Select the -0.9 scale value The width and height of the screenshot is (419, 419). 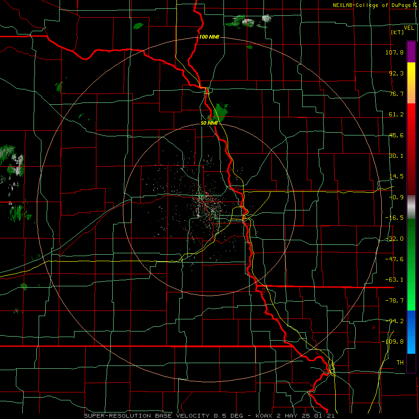(x=396, y=197)
